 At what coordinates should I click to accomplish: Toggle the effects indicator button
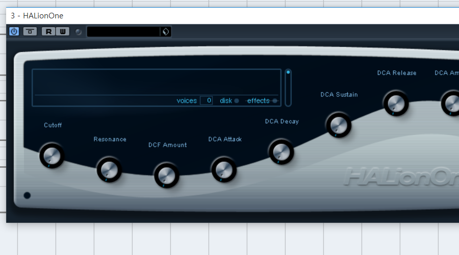click(274, 100)
